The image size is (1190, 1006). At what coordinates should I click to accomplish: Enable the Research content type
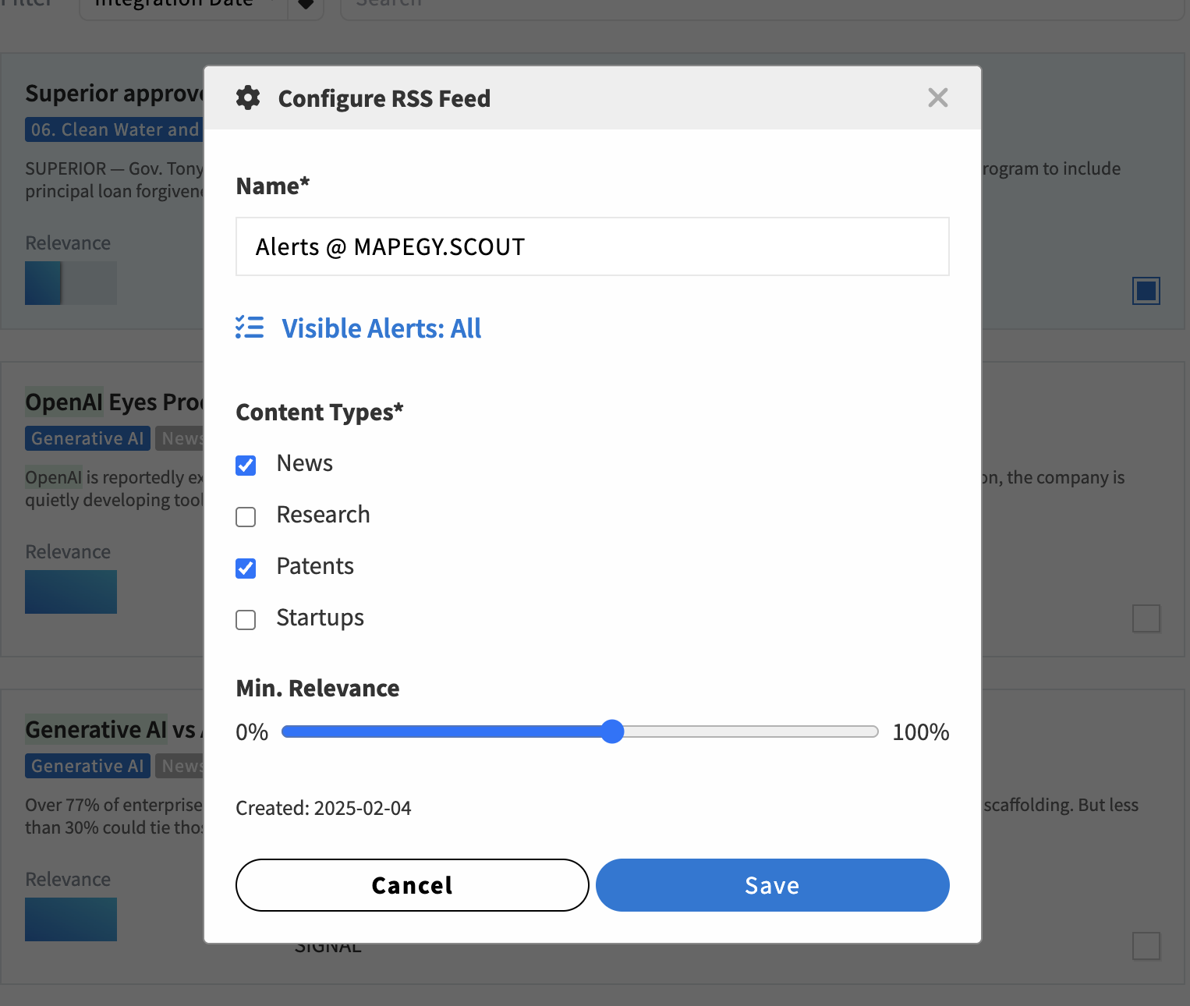tap(246, 516)
